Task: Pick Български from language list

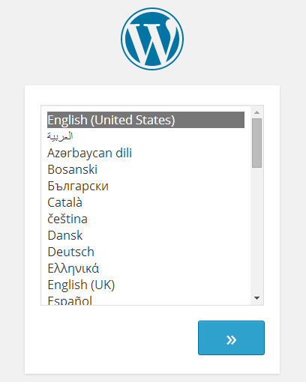Action: (145, 186)
